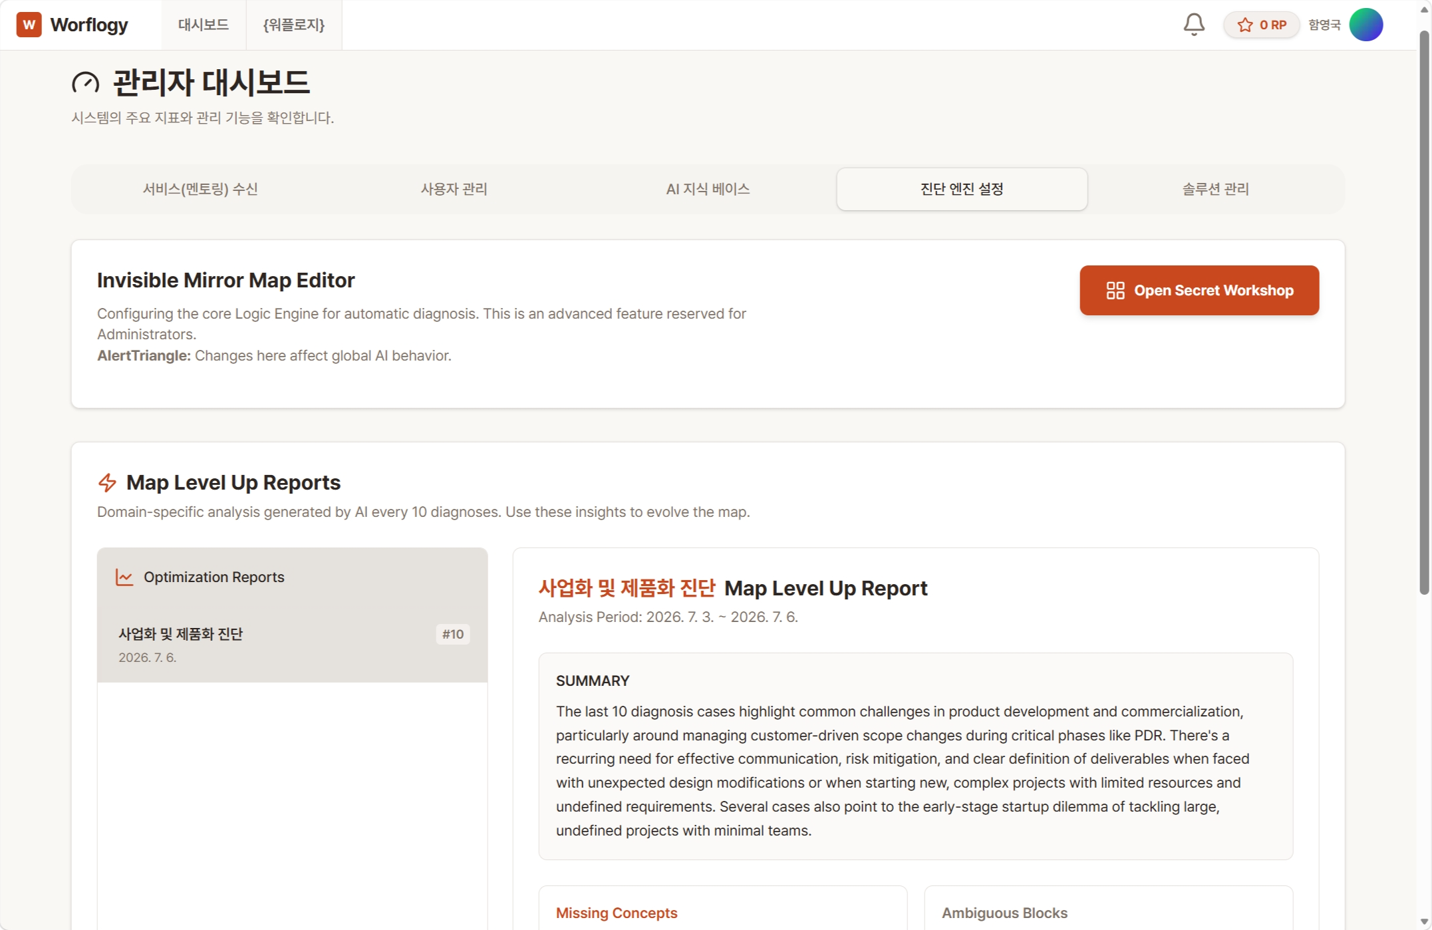
Task: Click the vertical page scrollbar
Action: pyautogui.click(x=1424, y=313)
